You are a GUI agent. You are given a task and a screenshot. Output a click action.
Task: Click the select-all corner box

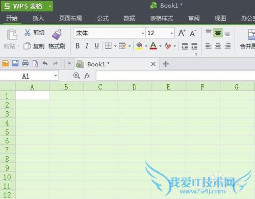pos(8,87)
